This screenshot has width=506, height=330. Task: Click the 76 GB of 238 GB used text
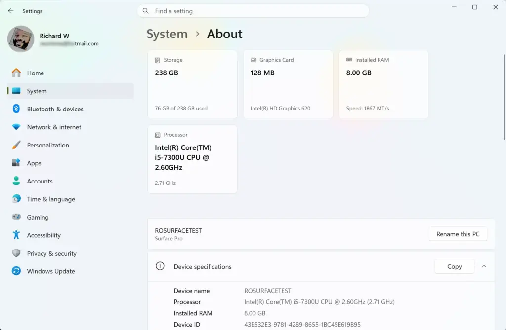[181, 109]
